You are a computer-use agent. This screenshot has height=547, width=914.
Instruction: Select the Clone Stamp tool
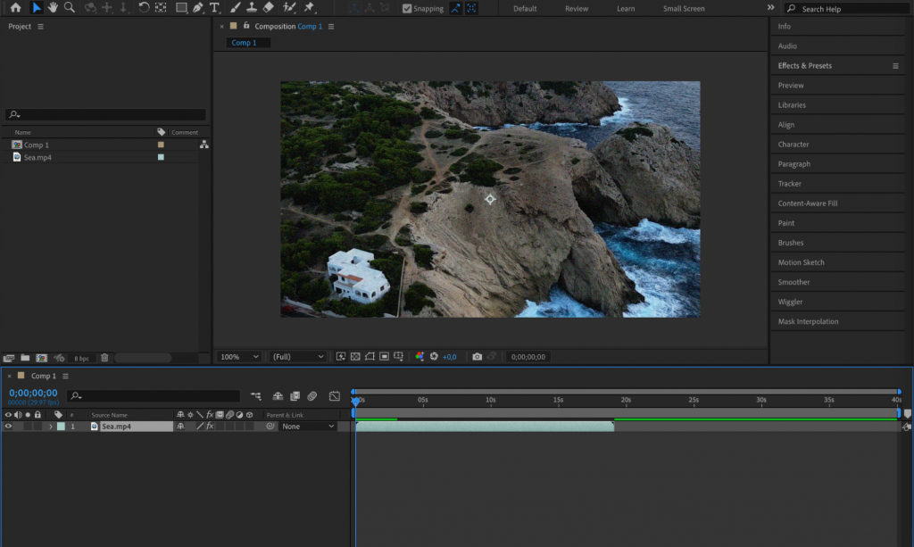point(251,9)
